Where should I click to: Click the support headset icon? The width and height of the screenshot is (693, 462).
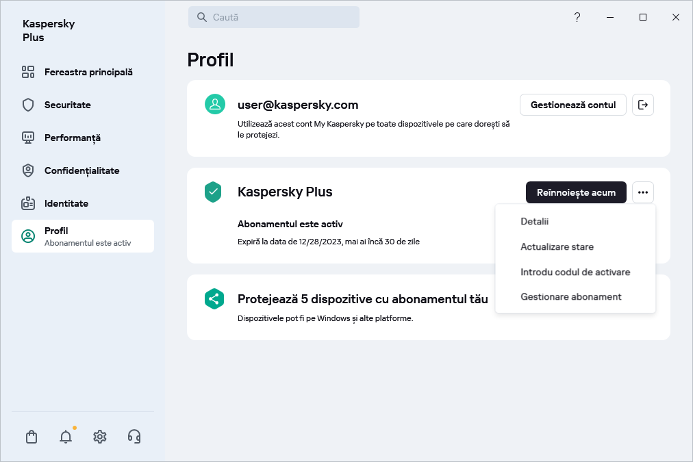pyautogui.click(x=134, y=437)
